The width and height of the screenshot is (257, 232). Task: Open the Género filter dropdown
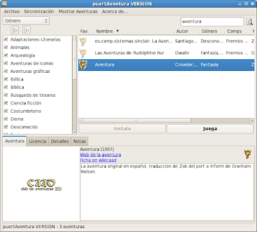coord(26,21)
